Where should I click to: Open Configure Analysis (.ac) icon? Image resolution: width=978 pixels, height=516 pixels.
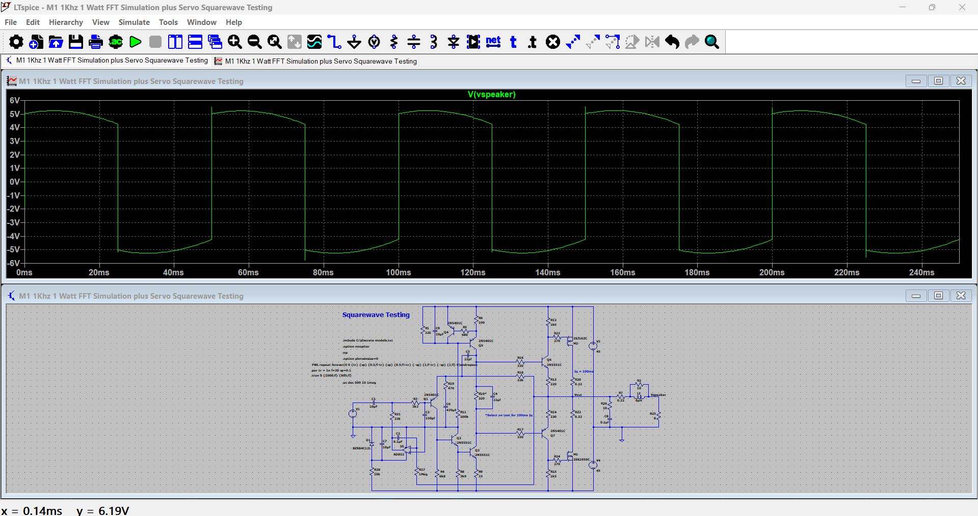(x=116, y=42)
